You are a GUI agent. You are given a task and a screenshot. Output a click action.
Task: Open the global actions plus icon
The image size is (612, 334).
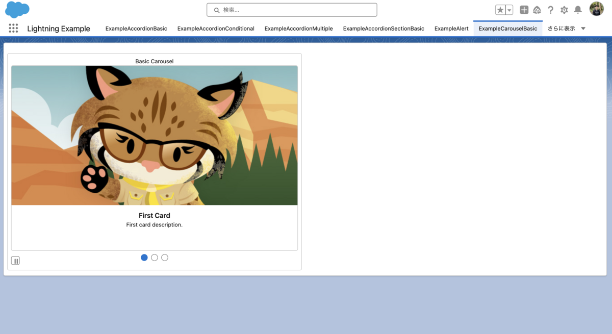(x=524, y=10)
